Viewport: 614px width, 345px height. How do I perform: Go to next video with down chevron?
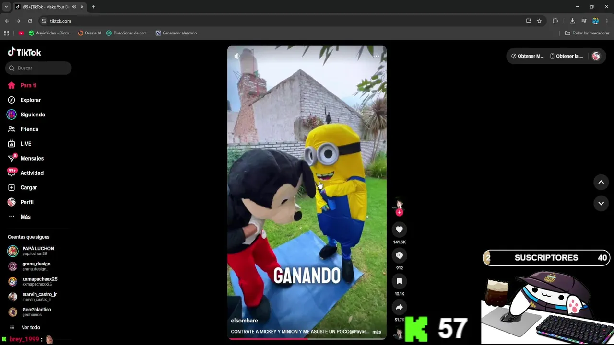point(601,203)
